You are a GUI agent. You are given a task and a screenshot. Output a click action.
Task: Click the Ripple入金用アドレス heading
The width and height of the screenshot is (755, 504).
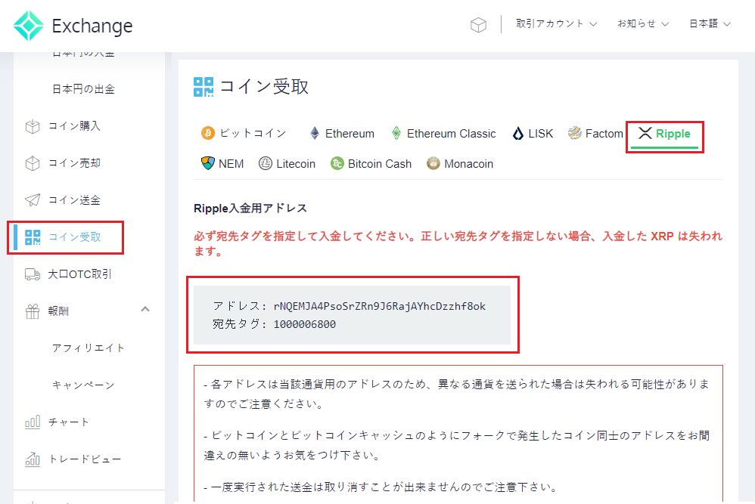[250, 209]
